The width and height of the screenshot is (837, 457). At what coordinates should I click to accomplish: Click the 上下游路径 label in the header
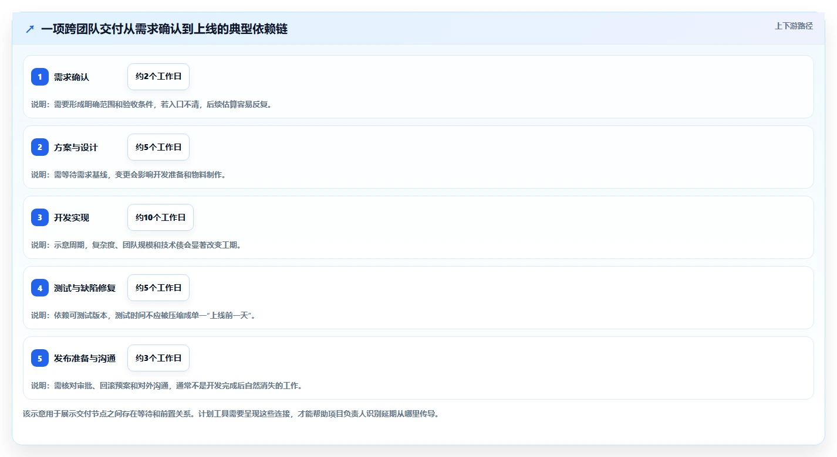click(794, 26)
